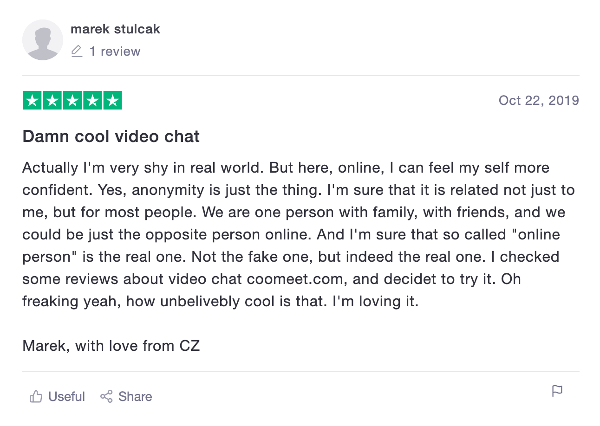This screenshot has width=600, height=426.
Task: Mark the review via the Useful label
Action: (x=66, y=396)
